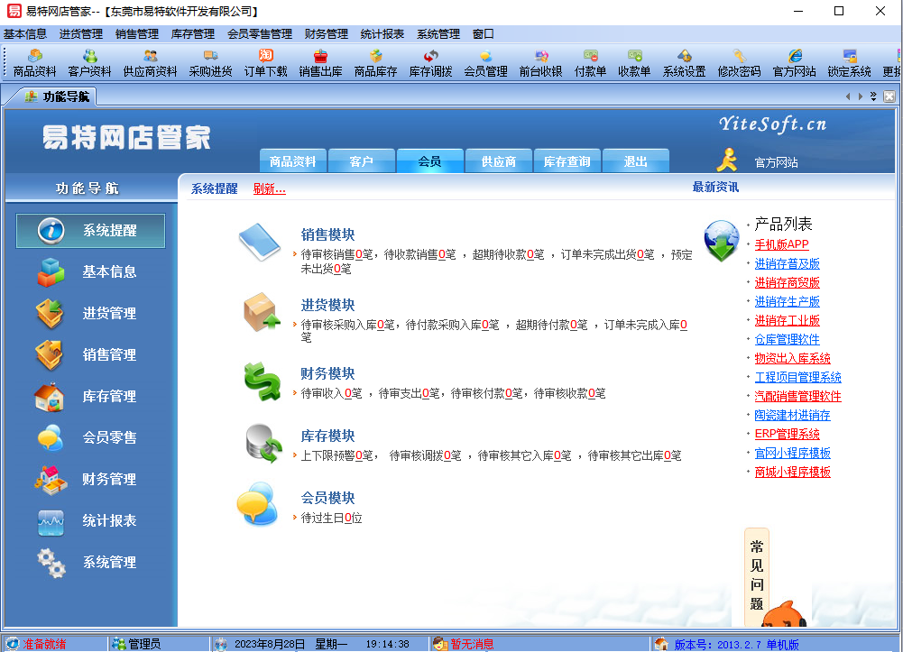Click the left scroll arrow beside toolbar

point(848,96)
